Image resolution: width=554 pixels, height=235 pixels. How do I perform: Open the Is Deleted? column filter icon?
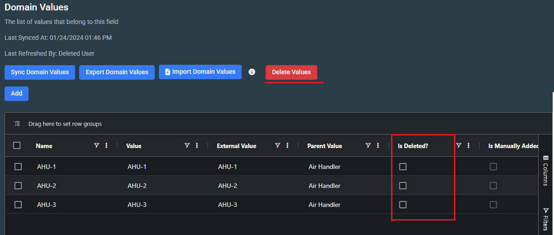pyautogui.click(x=458, y=145)
